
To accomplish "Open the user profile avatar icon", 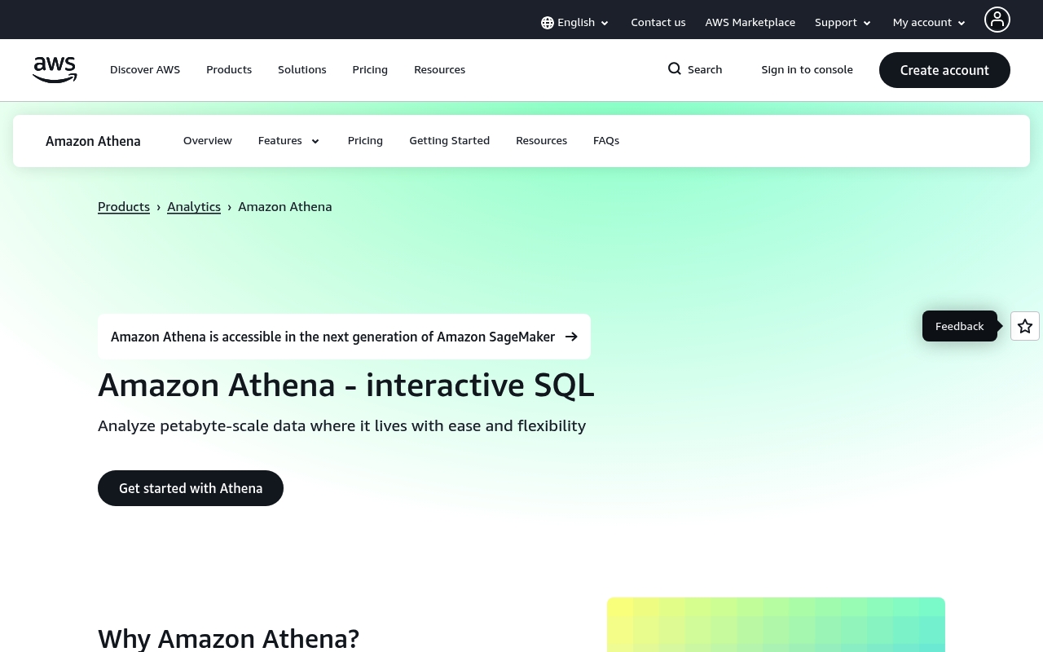I will 997,20.
